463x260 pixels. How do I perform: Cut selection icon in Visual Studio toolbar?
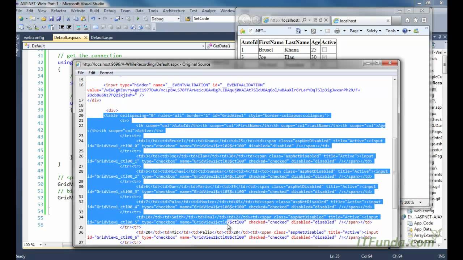point(68,19)
